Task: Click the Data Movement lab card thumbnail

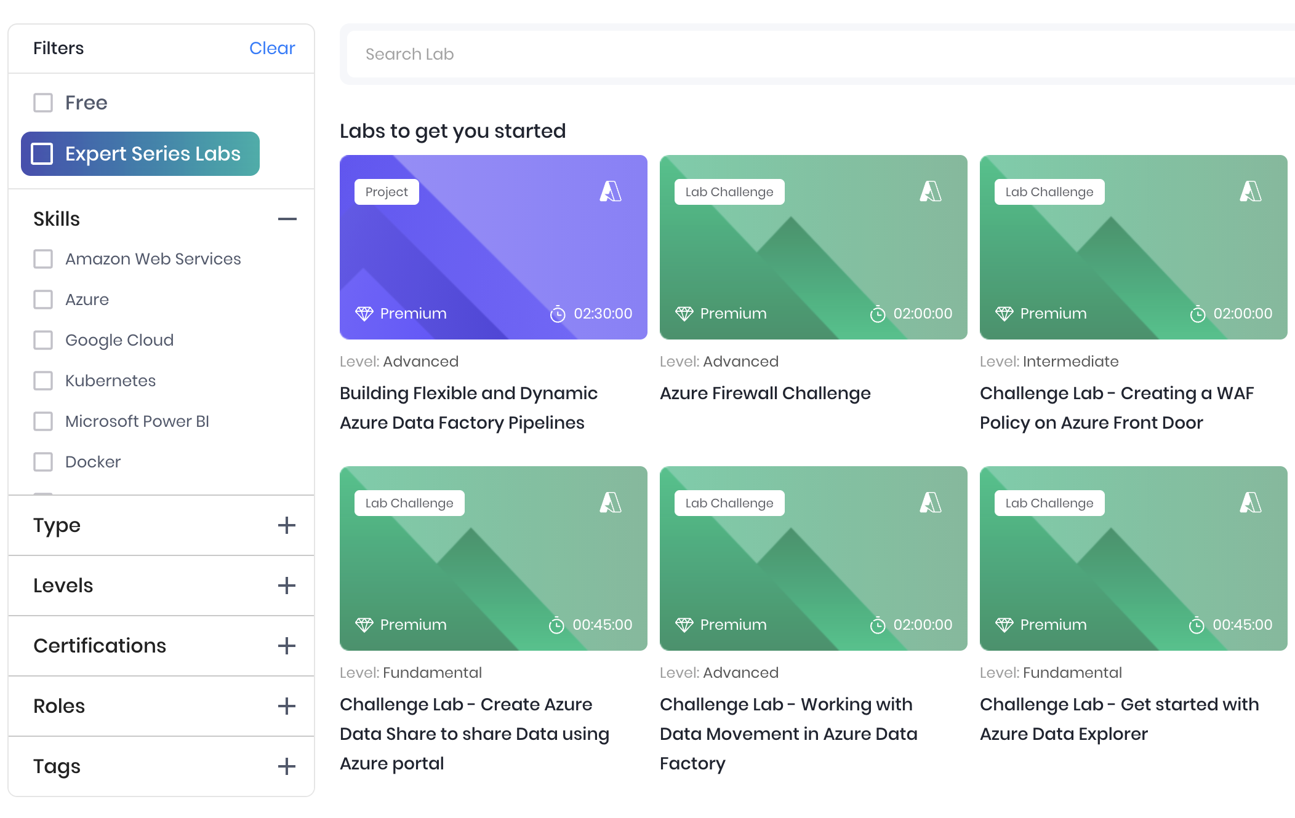Action: 814,558
